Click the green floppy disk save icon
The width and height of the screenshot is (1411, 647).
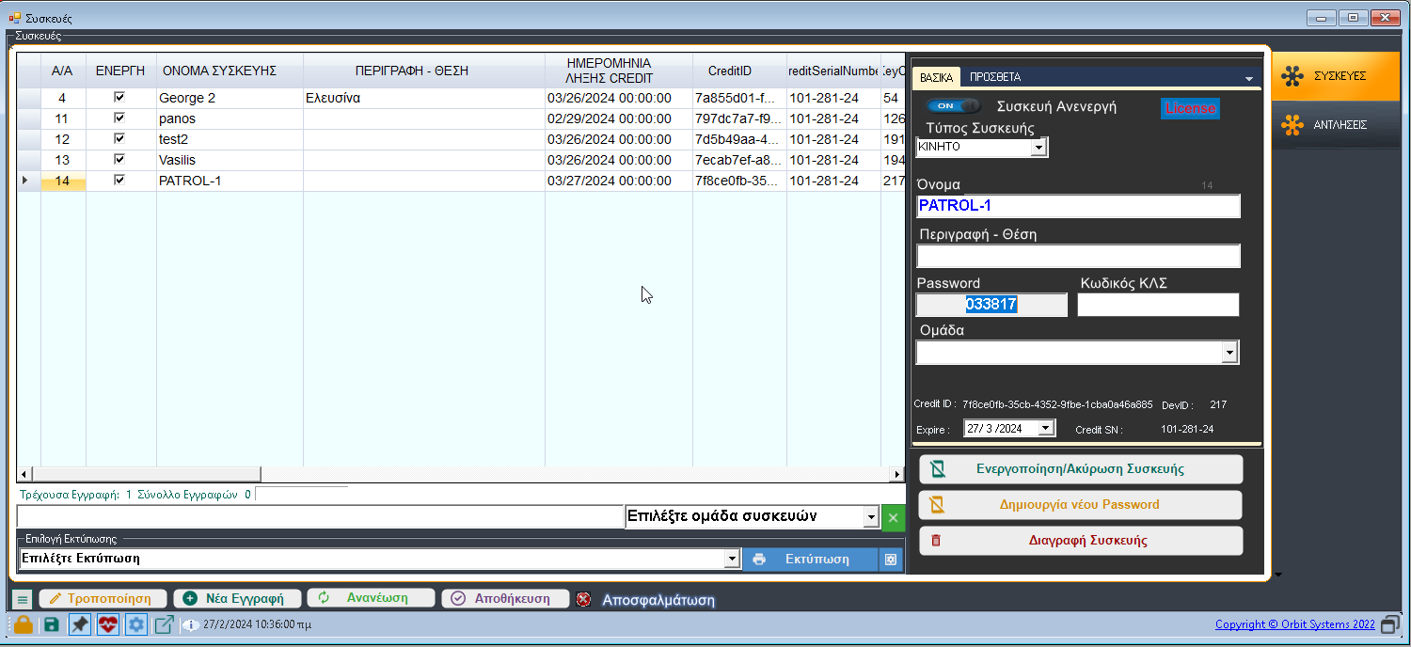point(51,624)
